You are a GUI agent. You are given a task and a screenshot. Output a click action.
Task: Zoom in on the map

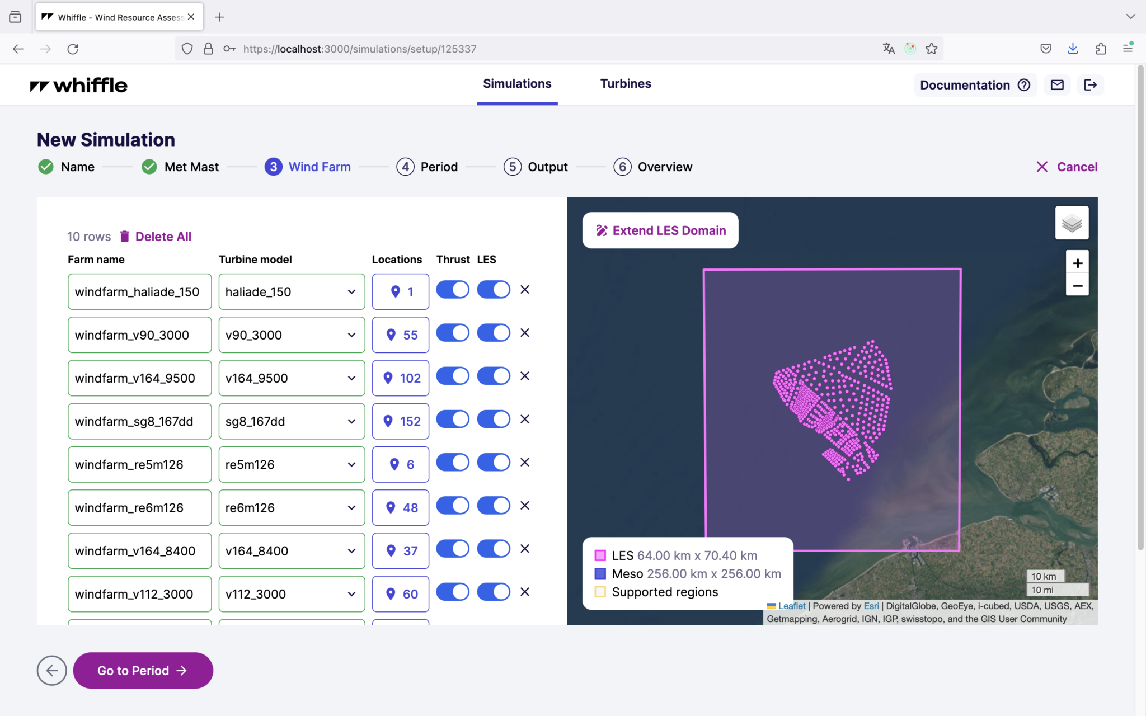(x=1077, y=263)
